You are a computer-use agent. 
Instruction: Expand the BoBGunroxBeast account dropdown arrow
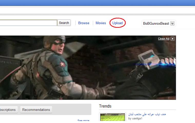[x=172, y=23]
